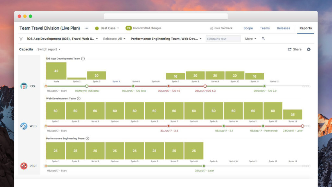Select the iOS Sprint 11 capacity bar
The width and height of the screenshot is (332, 187).
pyautogui.click(x=255, y=76)
